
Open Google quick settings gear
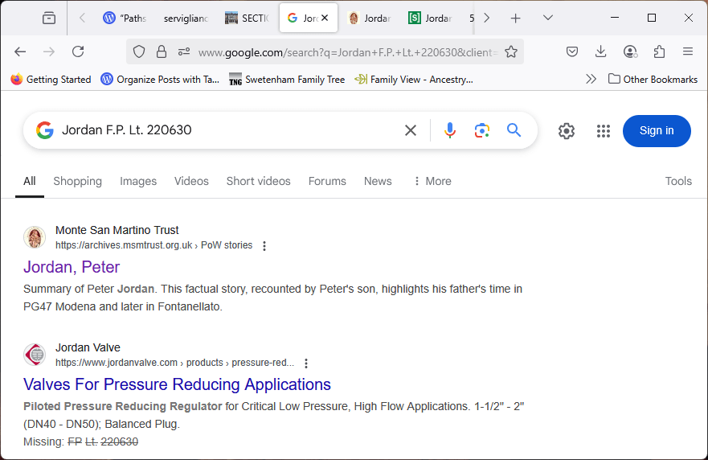[567, 131]
